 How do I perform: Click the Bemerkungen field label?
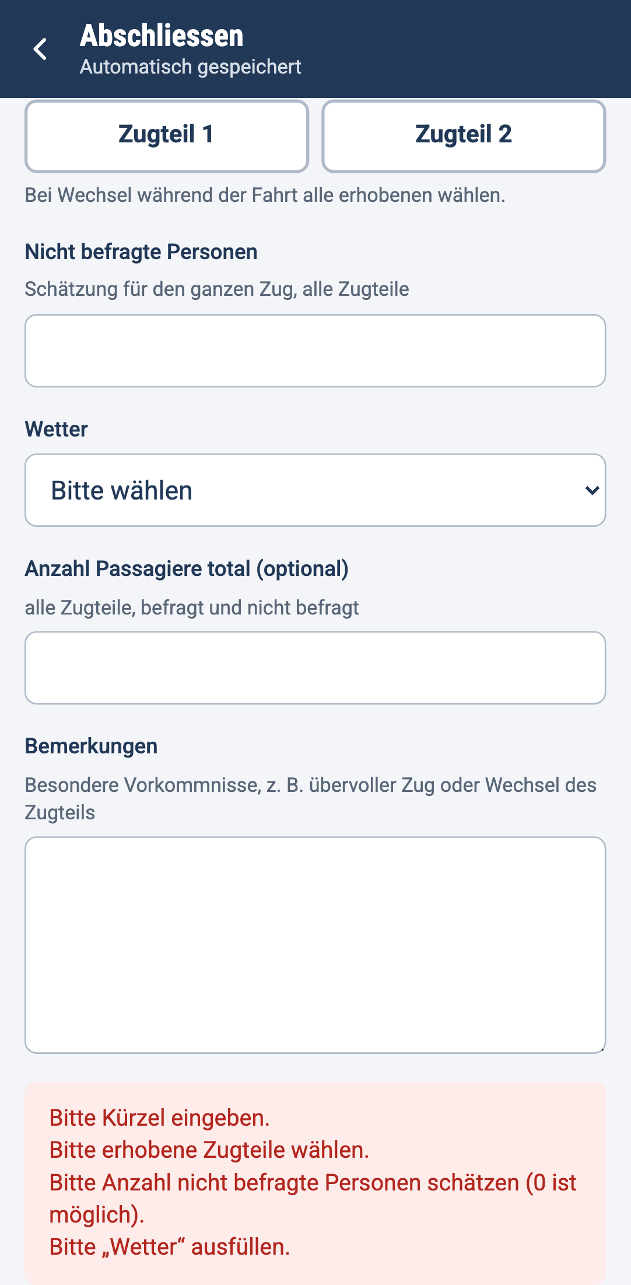(91, 746)
